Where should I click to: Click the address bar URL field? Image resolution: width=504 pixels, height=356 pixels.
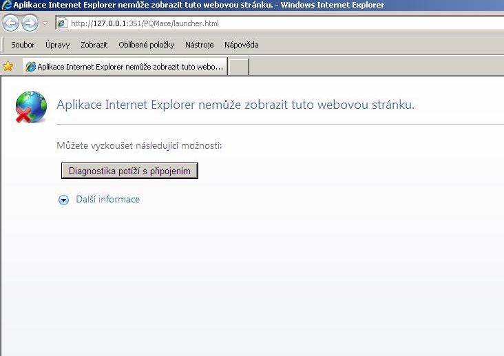click(x=275, y=23)
